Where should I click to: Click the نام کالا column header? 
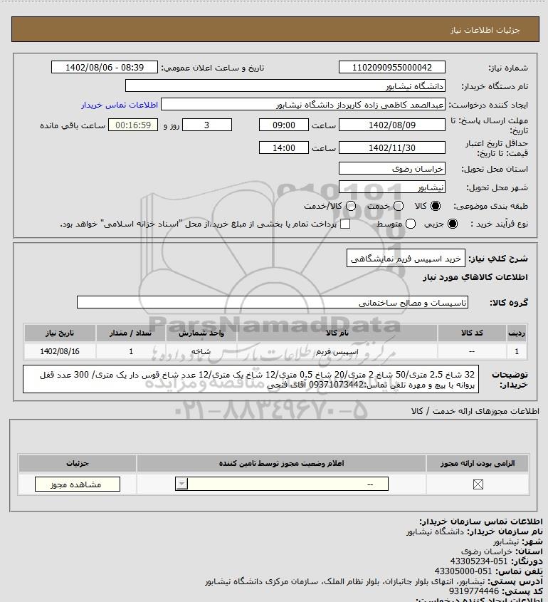pos(337,333)
